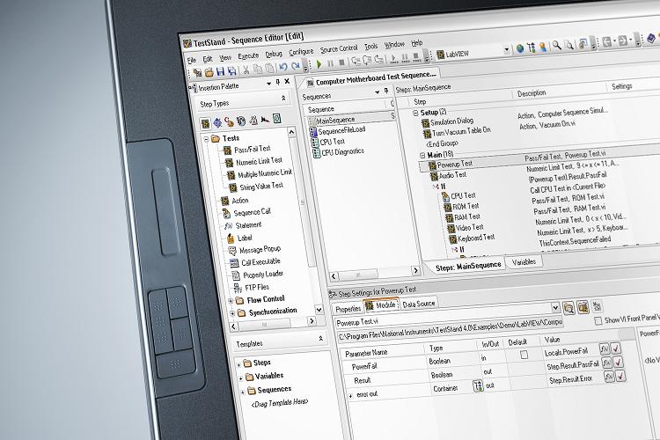Image resolution: width=660 pixels, height=440 pixels.
Task: Switch to the Variables tab
Action: 523,261
